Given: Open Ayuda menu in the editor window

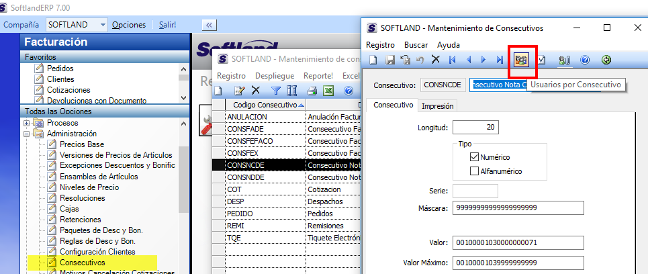Looking at the screenshot, I should 449,45.
